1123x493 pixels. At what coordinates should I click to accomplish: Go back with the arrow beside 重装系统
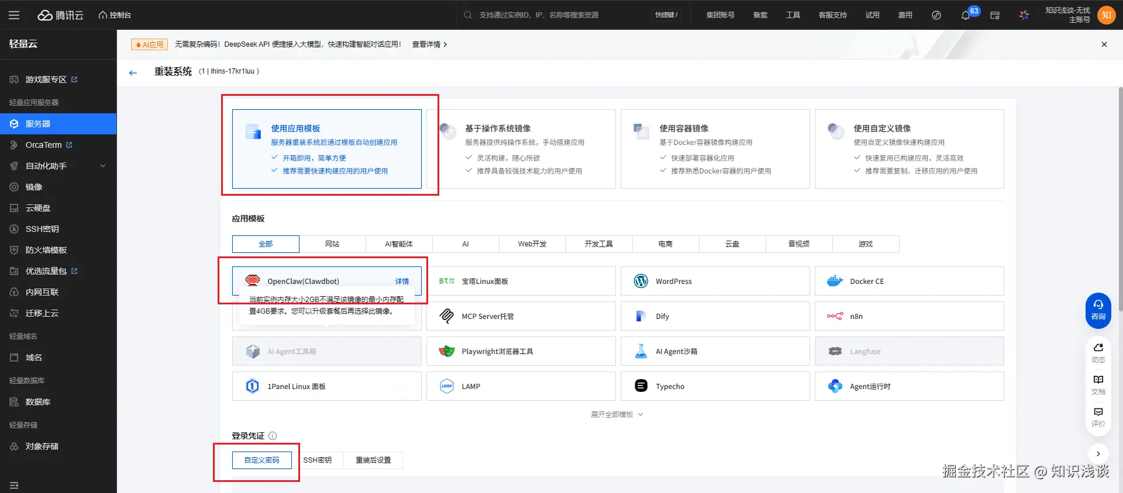(x=133, y=72)
